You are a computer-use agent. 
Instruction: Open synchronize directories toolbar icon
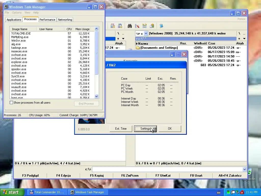145,26
